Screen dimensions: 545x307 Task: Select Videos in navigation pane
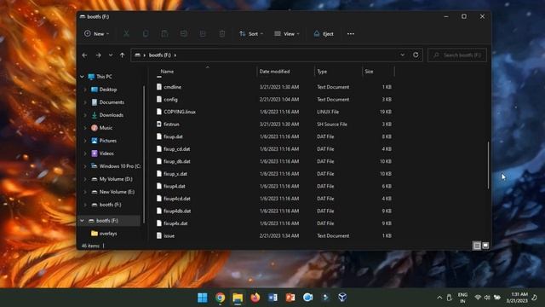(106, 153)
